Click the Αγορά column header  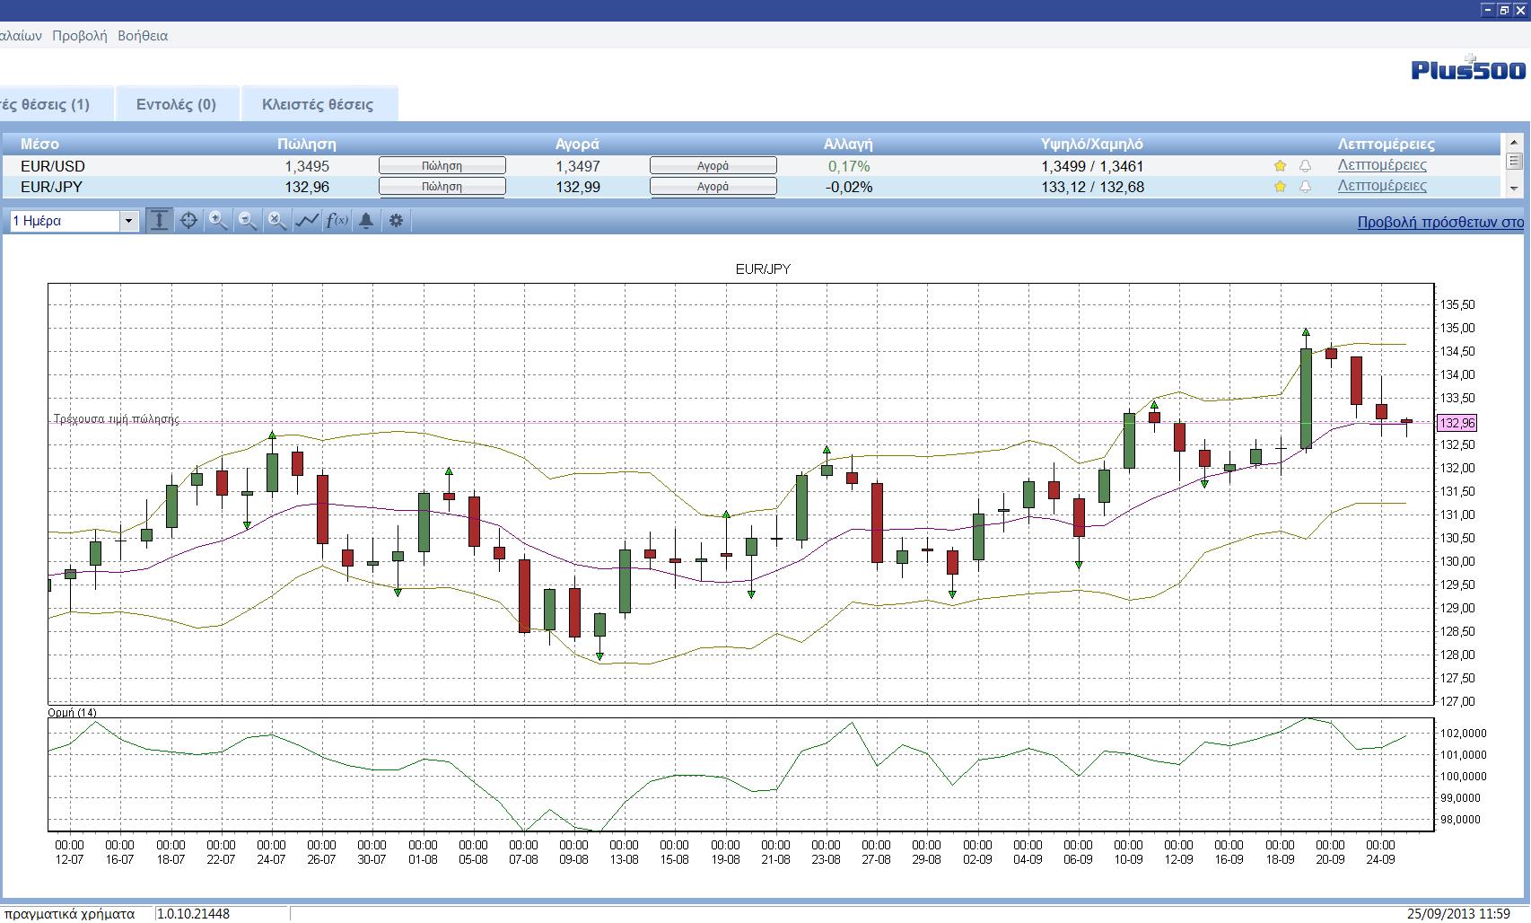click(x=577, y=144)
